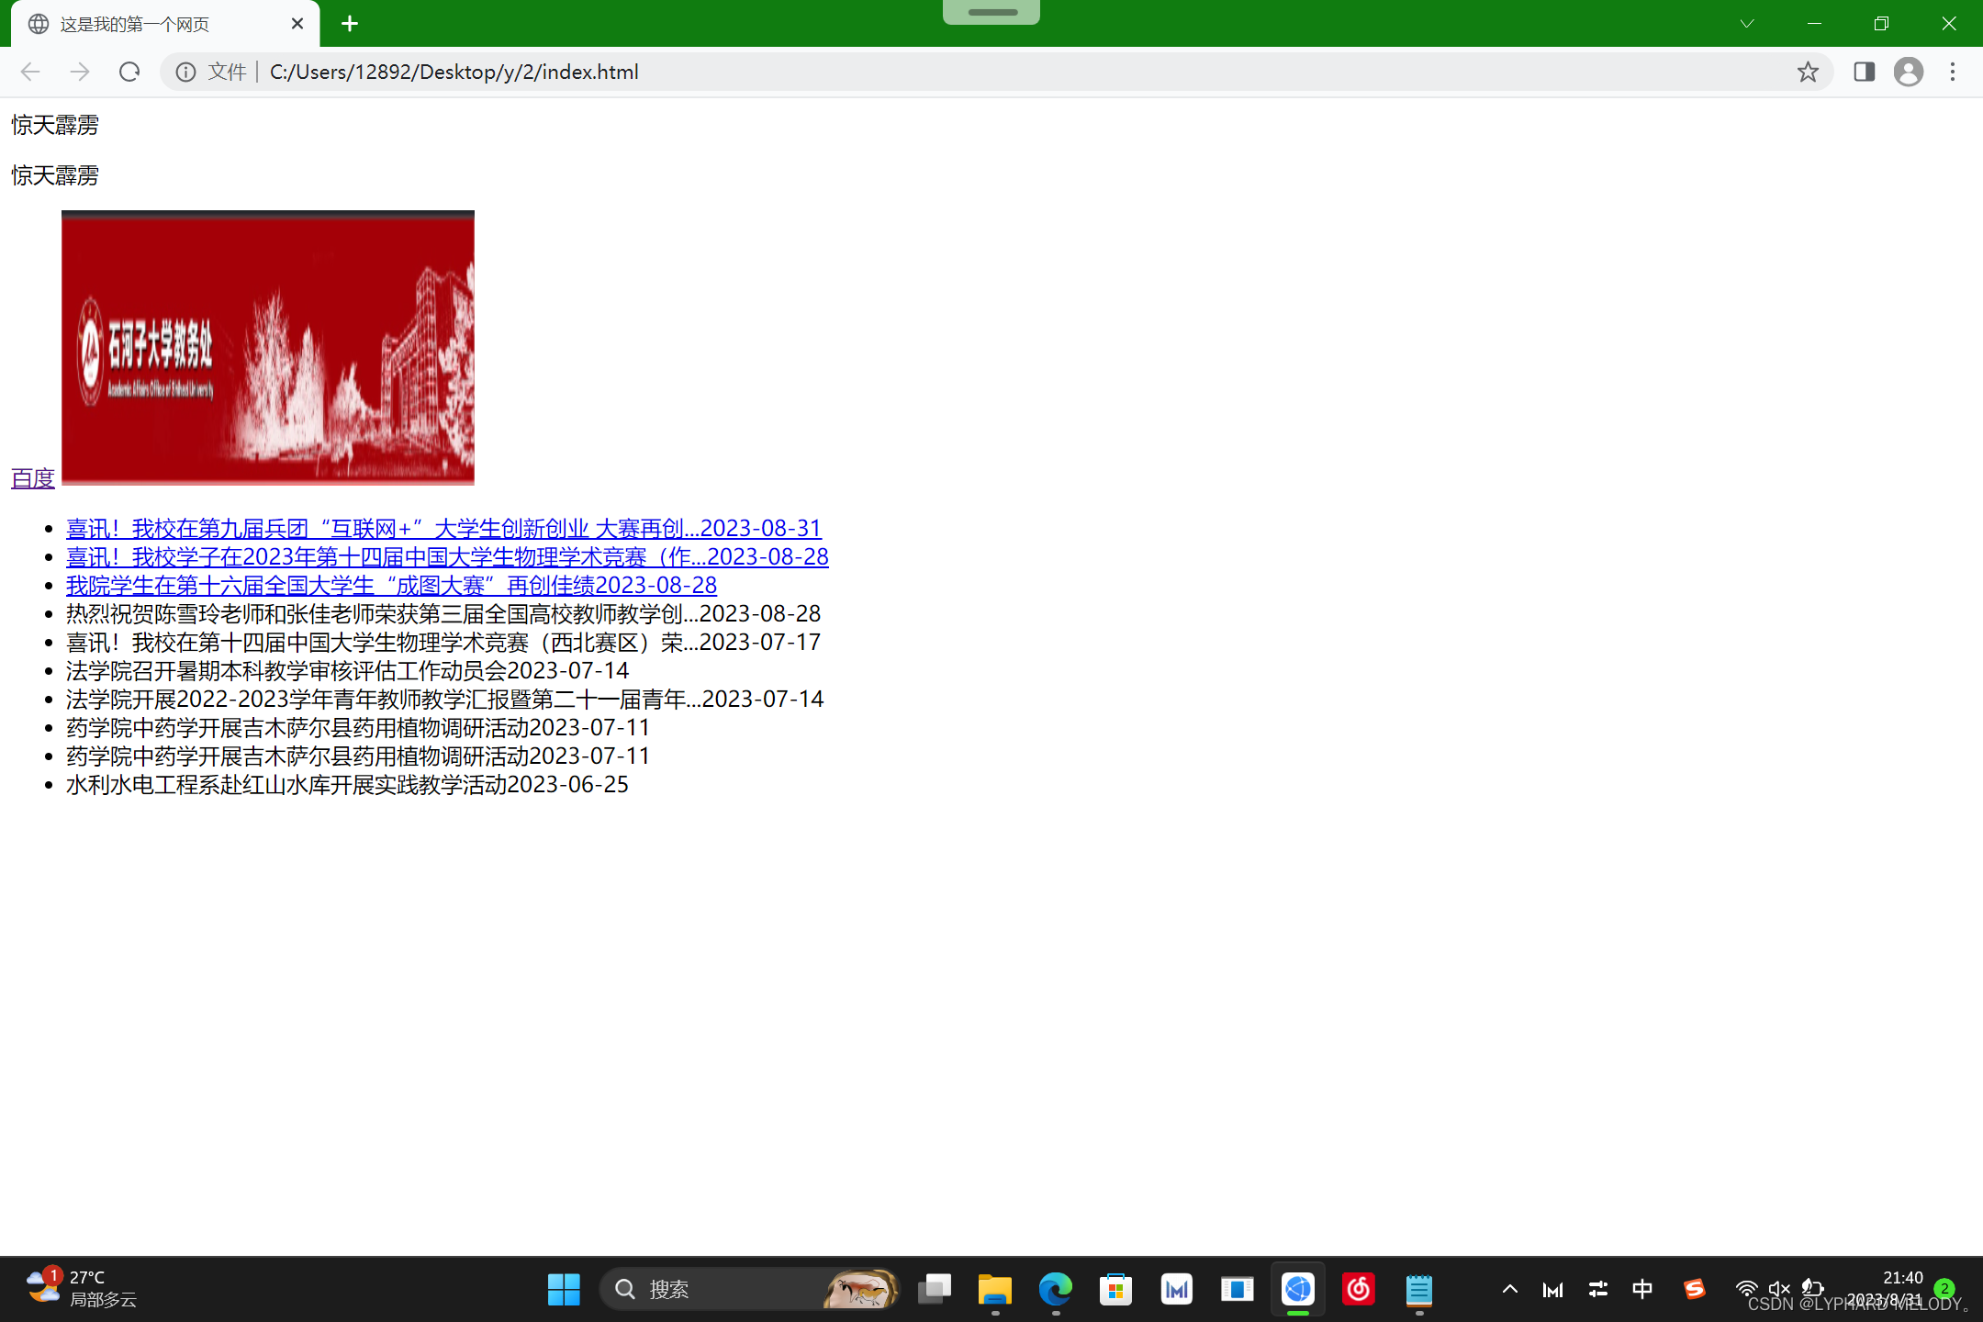This screenshot has height=1322, width=1983.
Task: Bookmark this page with star icon
Action: (x=1808, y=72)
